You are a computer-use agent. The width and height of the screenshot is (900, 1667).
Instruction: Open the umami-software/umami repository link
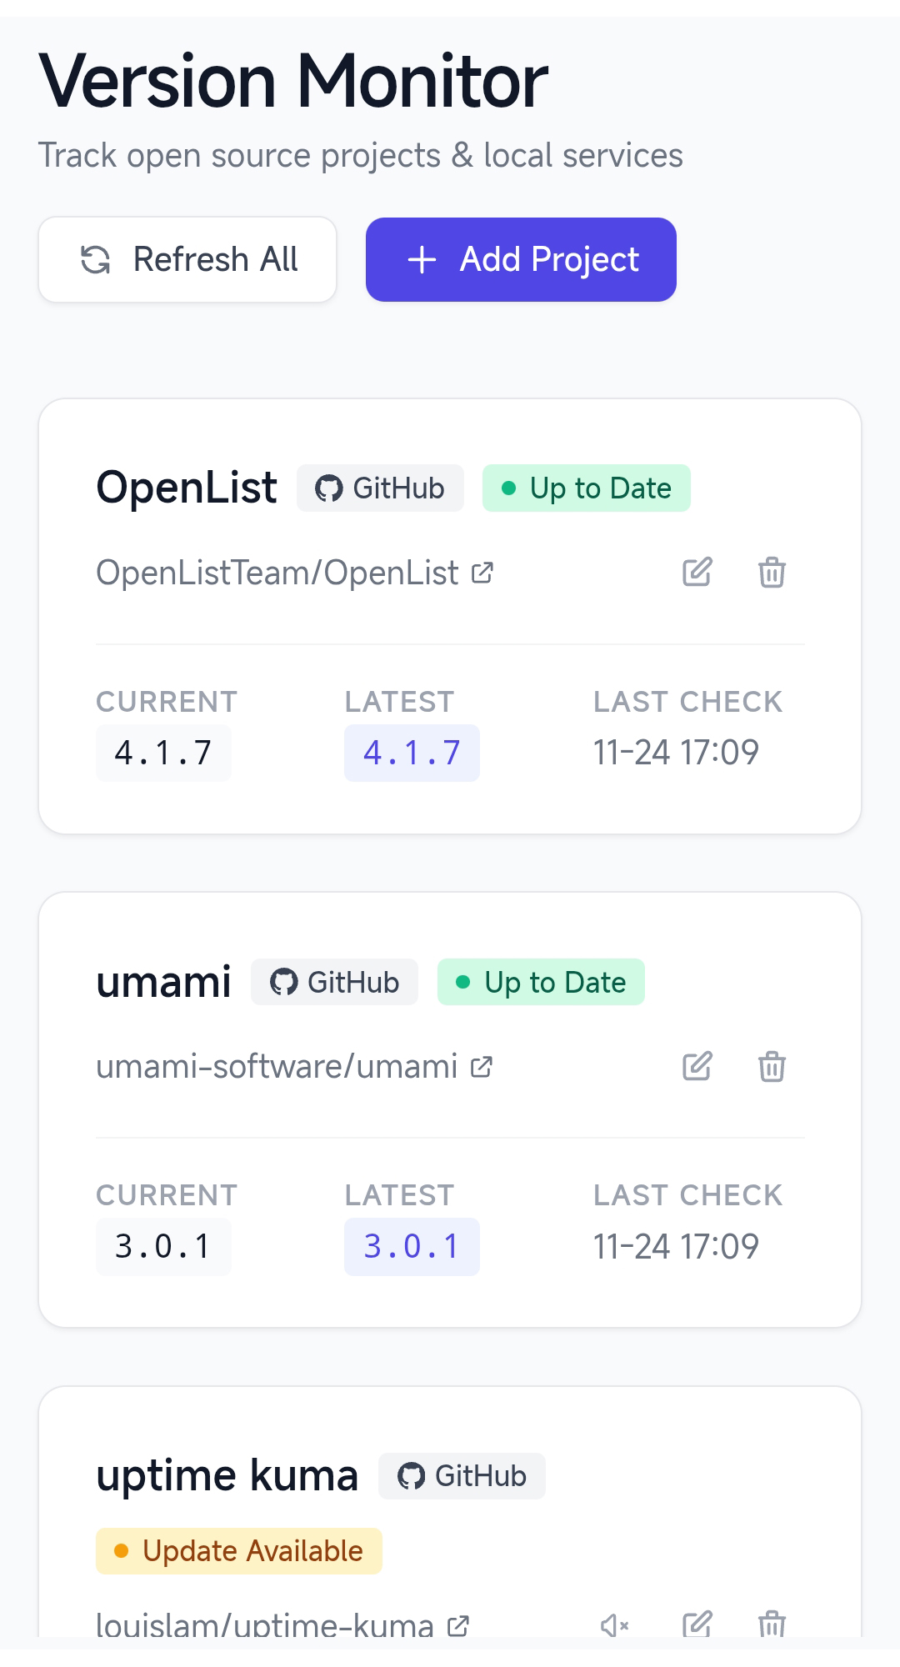coord(277,1067)
